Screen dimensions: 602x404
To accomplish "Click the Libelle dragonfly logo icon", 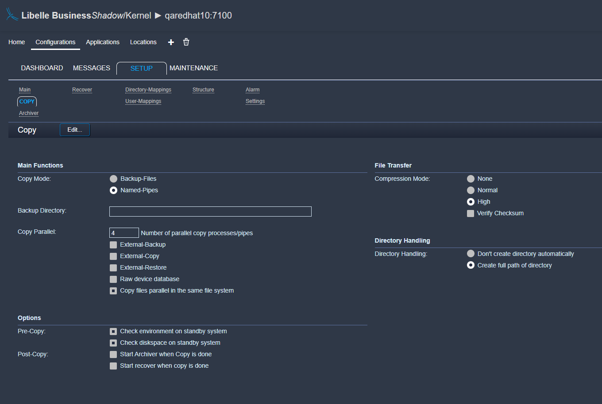I will tap(12, 15).
